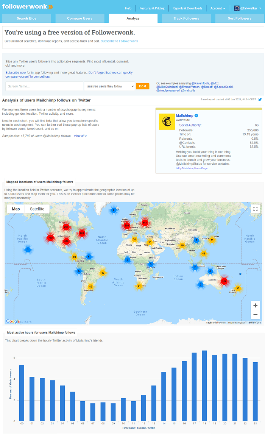
Task: Open the map cluster marker labeled 206
Action: coord(66,227)
